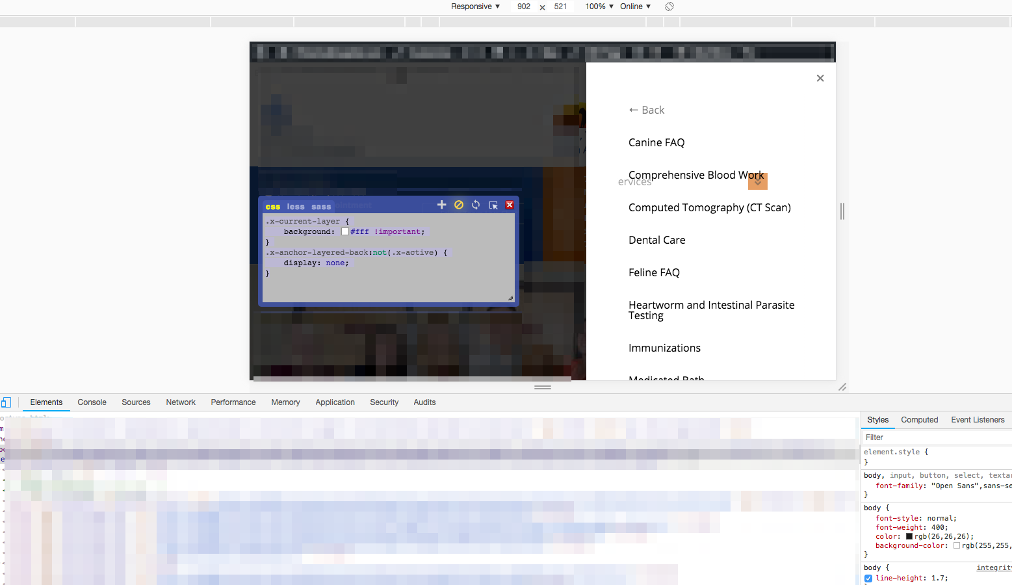Click the font-style: normal property
This screenshot has height=585, width=1012.
916,518
